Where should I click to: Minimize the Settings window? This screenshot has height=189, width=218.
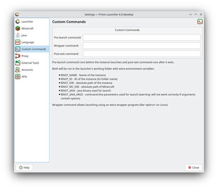190,15
